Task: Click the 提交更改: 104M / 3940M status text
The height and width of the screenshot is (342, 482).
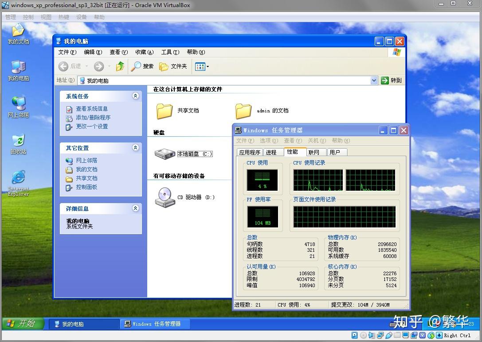Action: (x=360, y=304)
